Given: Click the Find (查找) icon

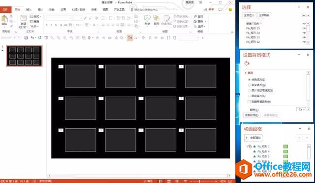Looking at the screenshot, I should point(195,16).
